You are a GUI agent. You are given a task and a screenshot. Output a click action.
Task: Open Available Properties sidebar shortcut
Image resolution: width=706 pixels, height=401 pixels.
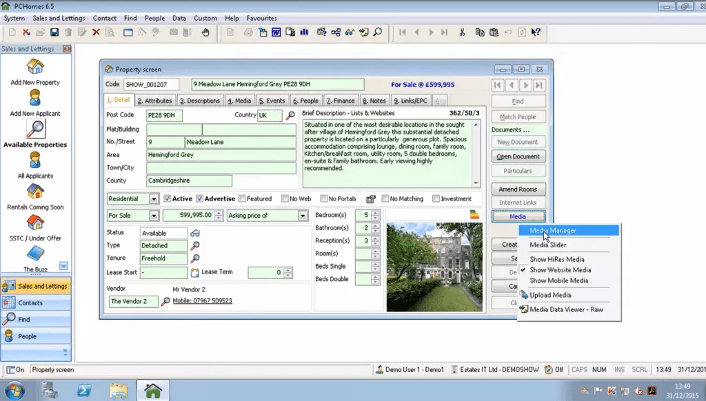coord(35,134)
